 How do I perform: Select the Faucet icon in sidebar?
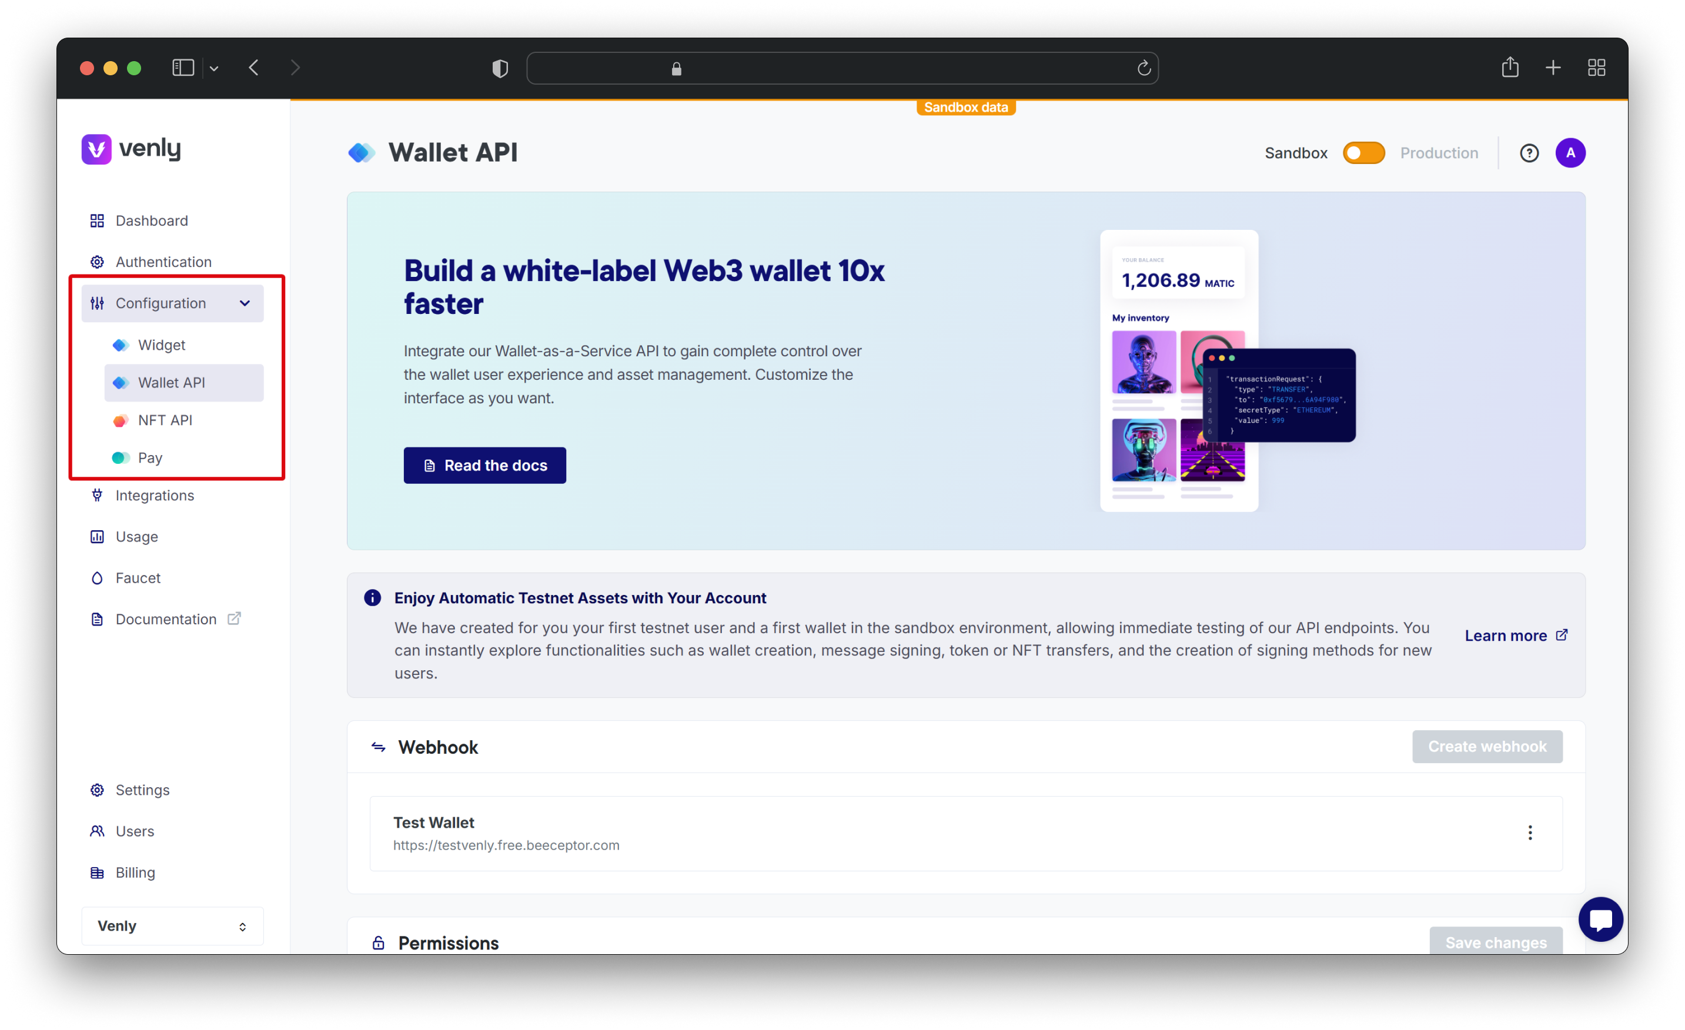(98, 577)
